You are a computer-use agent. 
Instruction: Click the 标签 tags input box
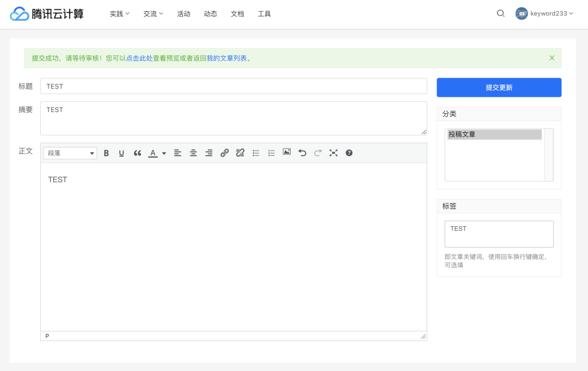click(x=499, y=234)
